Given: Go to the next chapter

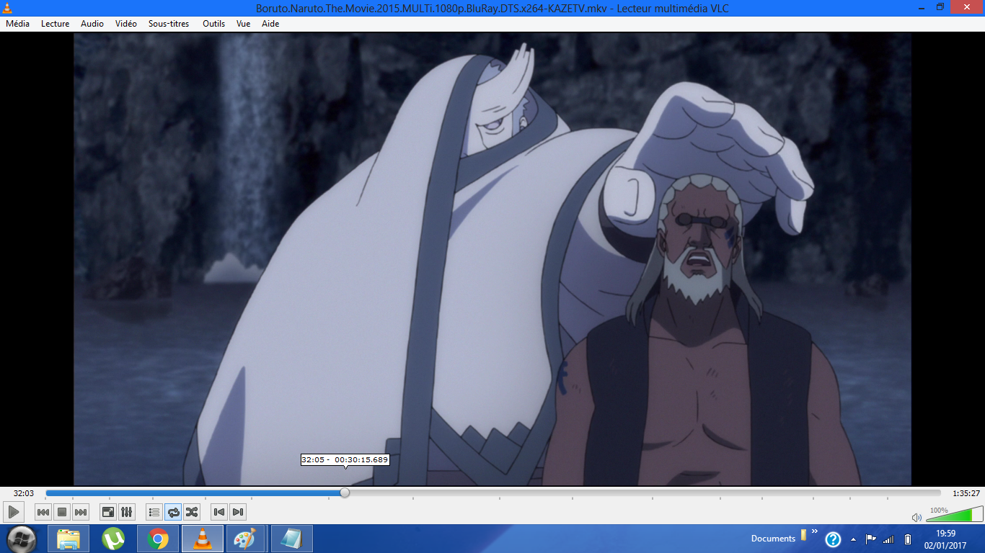Looking at the screenshot, I should click(x=238, y=512).
